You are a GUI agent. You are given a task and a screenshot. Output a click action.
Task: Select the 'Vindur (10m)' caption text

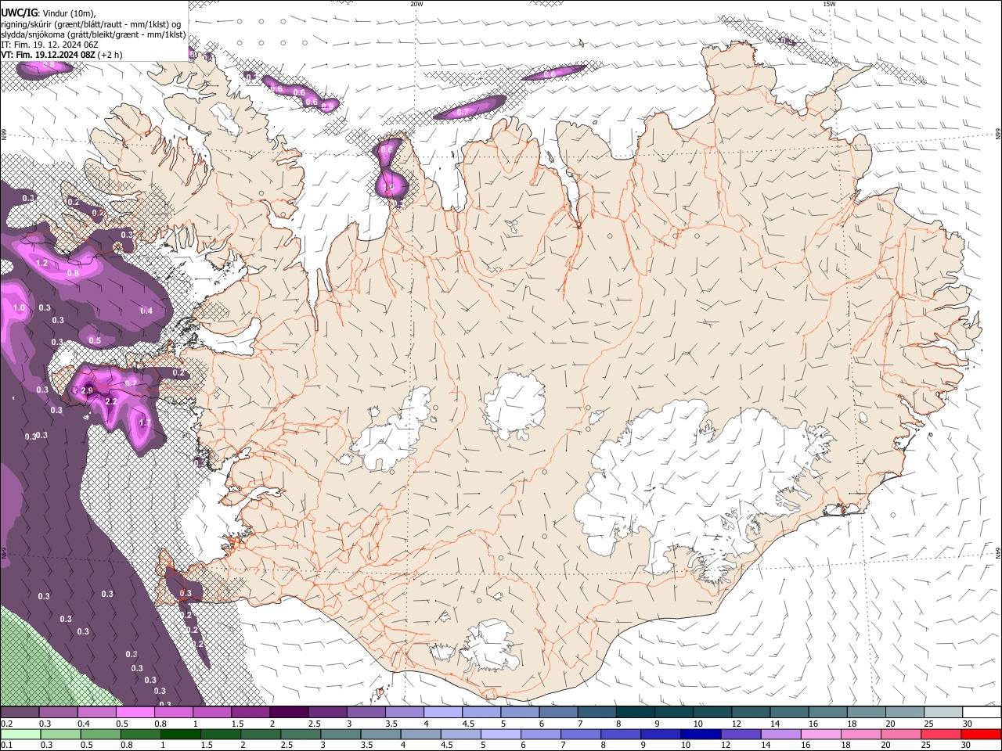click(x=69, y=13)
